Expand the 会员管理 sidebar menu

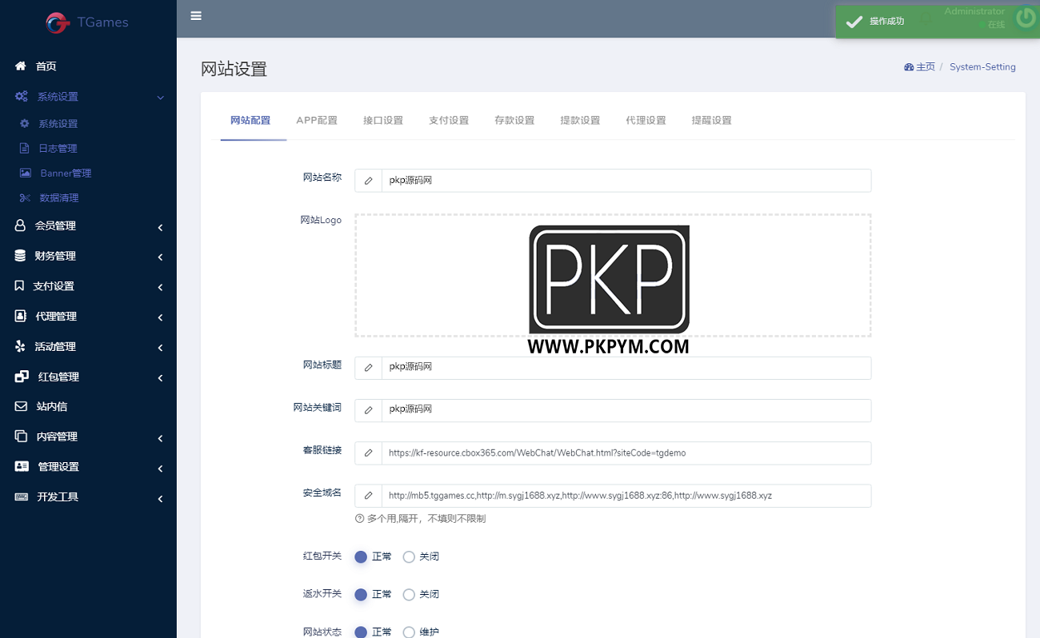pyautogui.click(x=88, y=225)
